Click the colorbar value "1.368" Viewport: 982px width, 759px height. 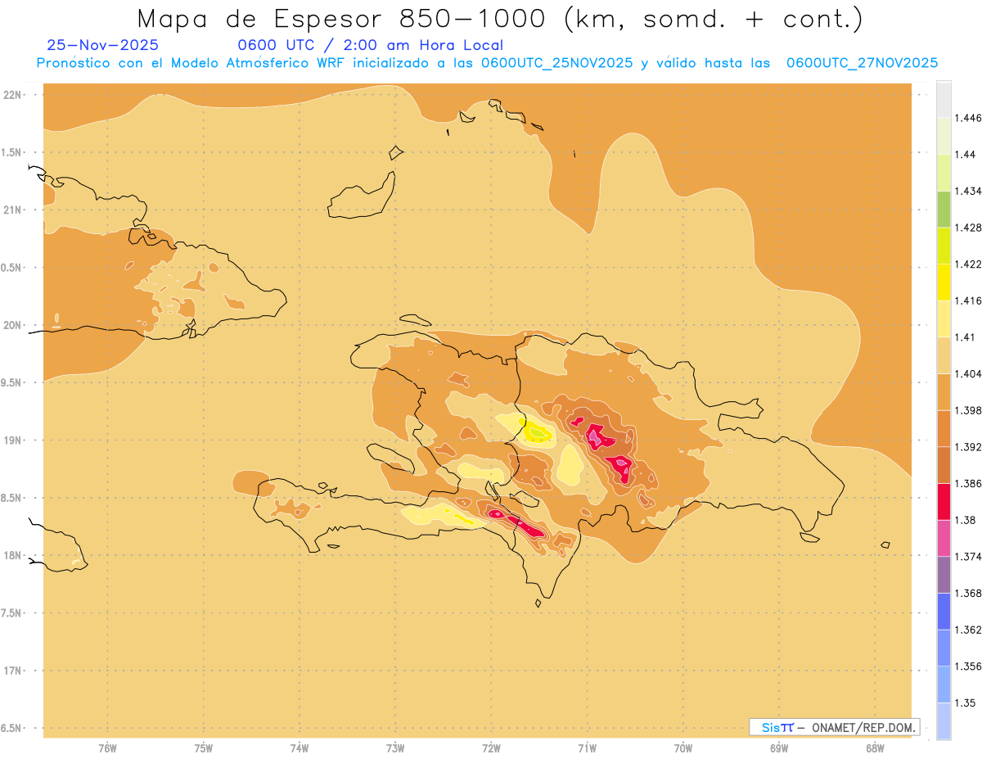pos(969,593)
